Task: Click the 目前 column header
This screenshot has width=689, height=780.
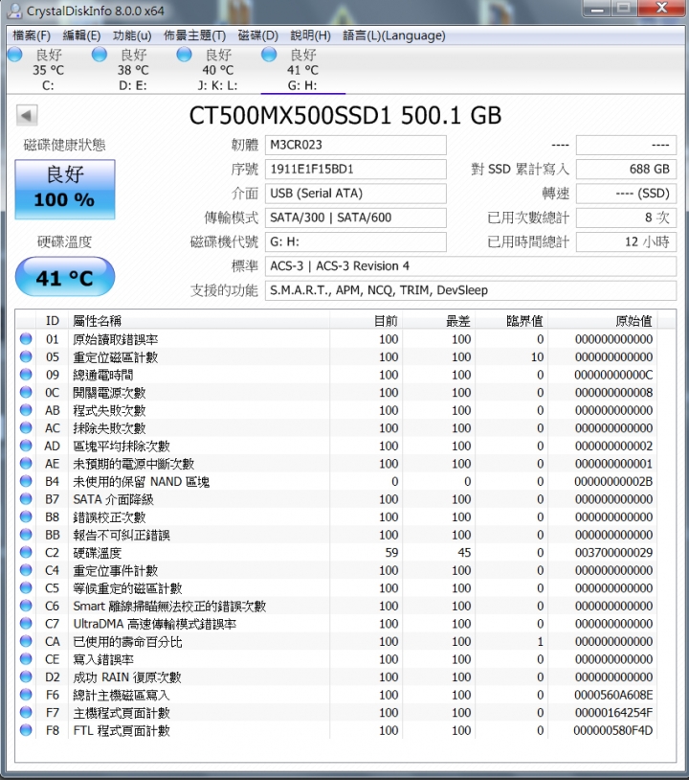Action: point(366,321)
